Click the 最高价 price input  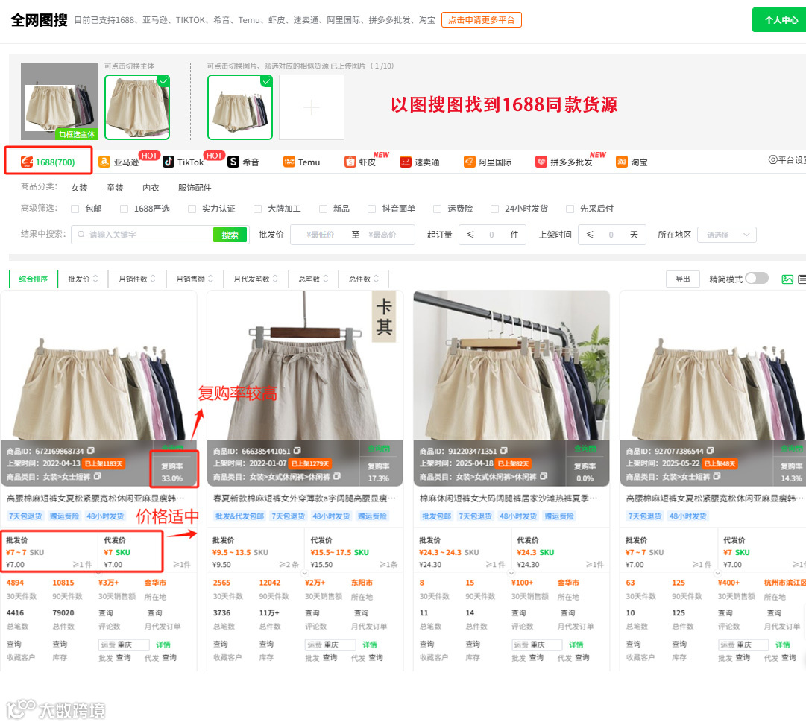click(x=382, y=235)
